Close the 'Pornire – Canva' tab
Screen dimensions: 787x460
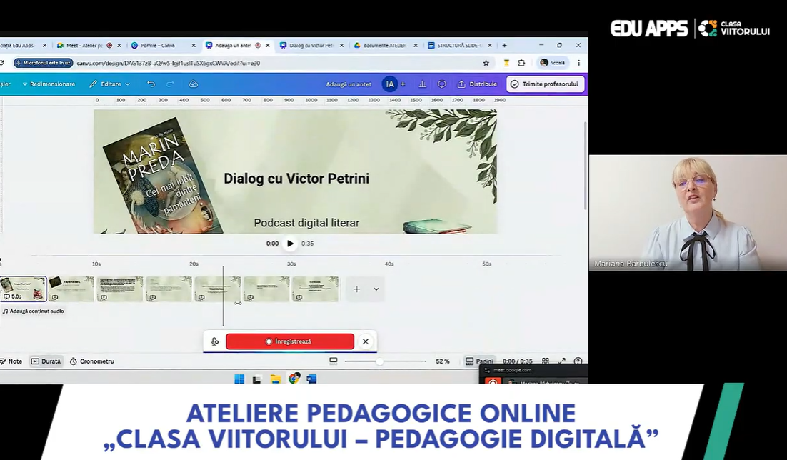[x=194, y=45]
